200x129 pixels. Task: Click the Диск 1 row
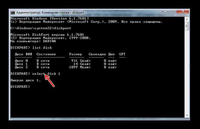[66, 64]
